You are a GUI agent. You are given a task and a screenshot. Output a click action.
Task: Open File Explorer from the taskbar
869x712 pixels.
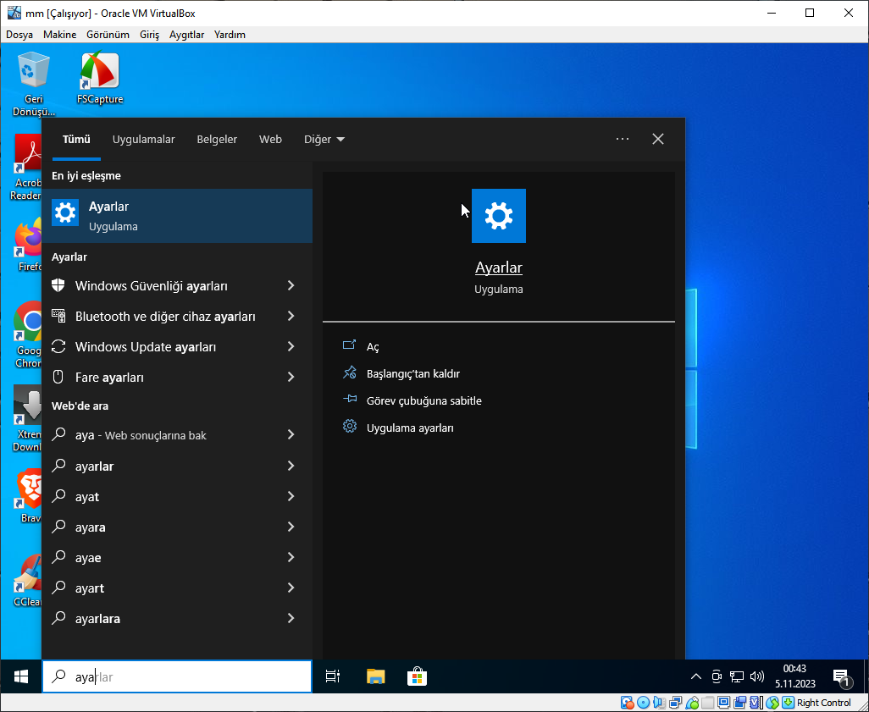[375, 676]
